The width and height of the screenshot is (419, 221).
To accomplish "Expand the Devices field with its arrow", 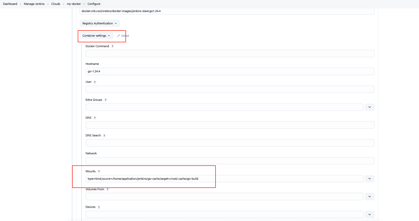I will click(369, 215).
